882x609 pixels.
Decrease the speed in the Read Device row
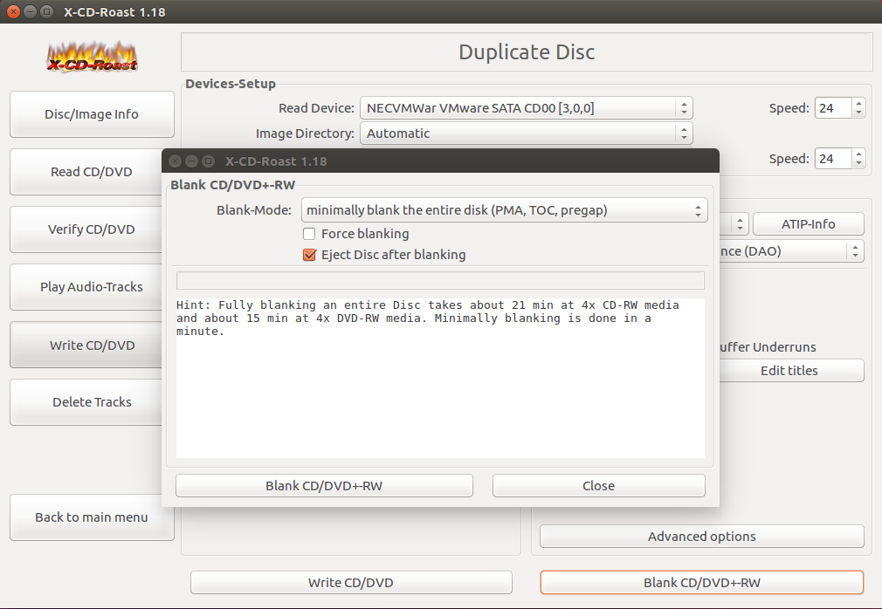click(x=859, y=113)
